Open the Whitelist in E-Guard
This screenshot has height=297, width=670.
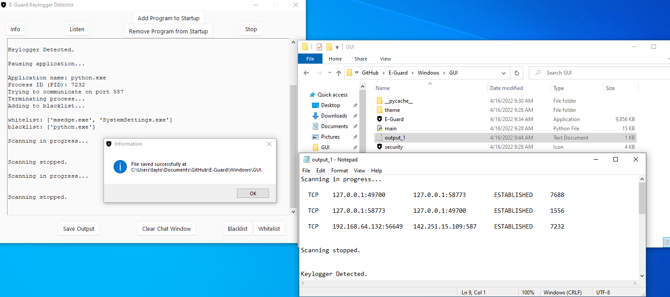point(269,229)
